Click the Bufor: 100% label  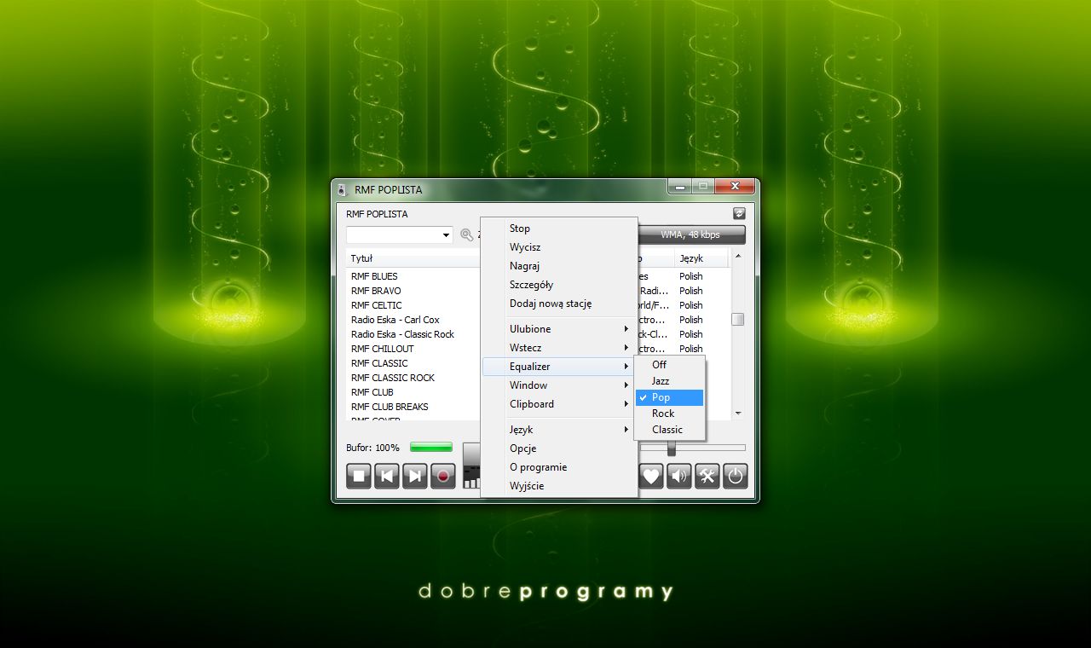pyautogui.click(x=372, y=448)
